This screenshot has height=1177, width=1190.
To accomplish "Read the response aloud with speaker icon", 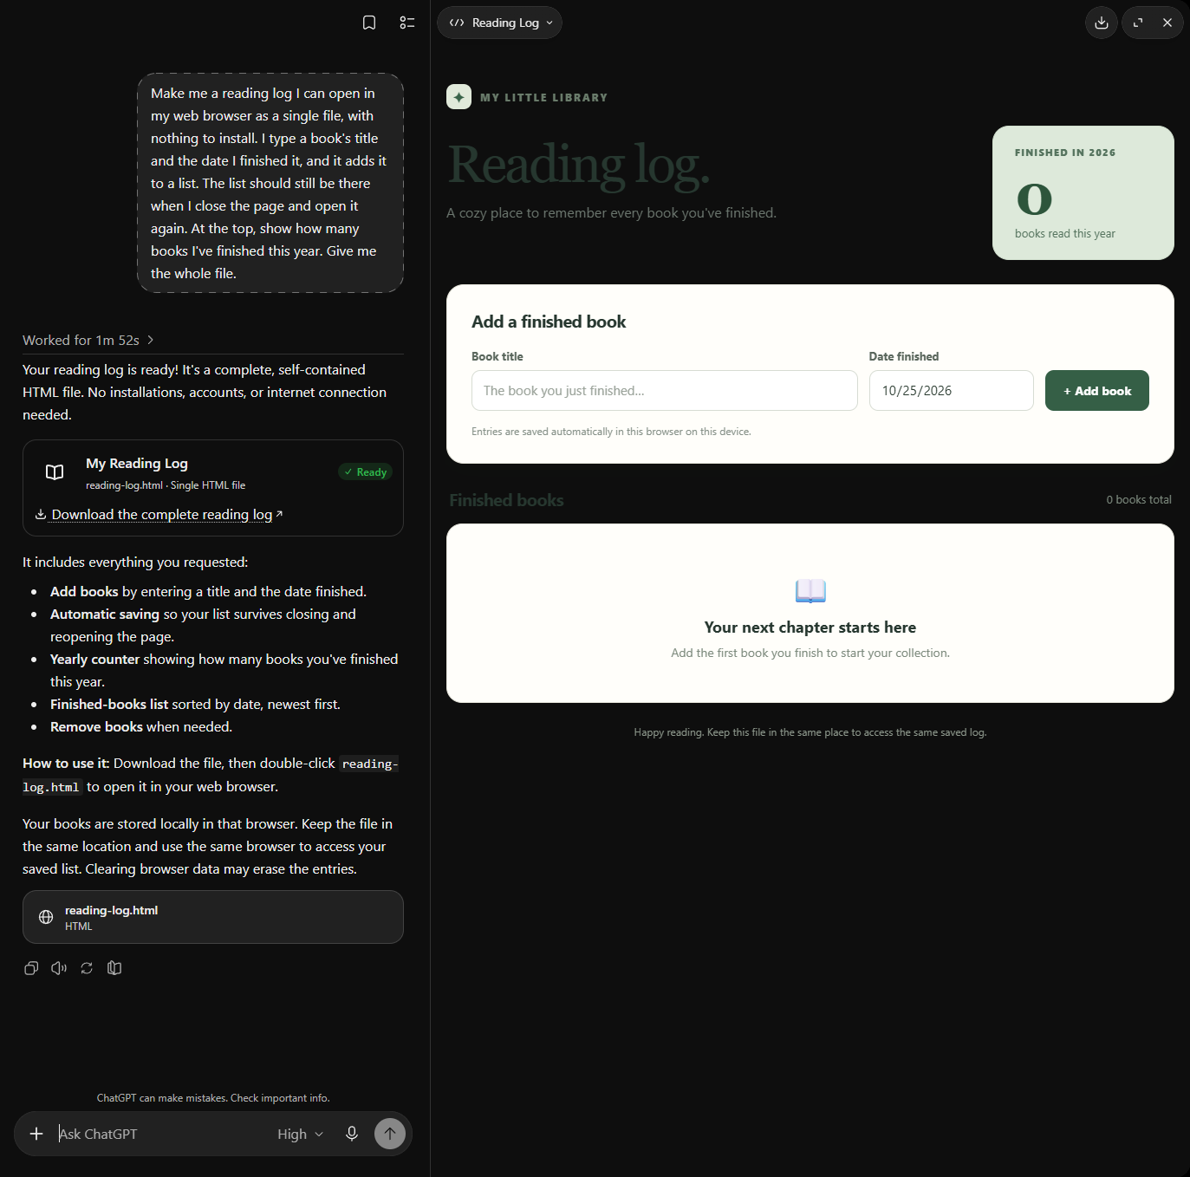I will (x=59, y=968).
